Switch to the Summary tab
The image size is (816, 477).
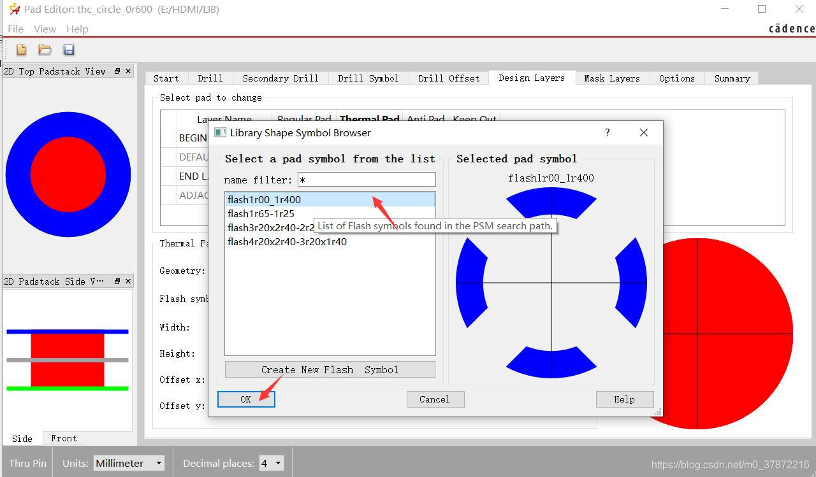pos(732,78)
